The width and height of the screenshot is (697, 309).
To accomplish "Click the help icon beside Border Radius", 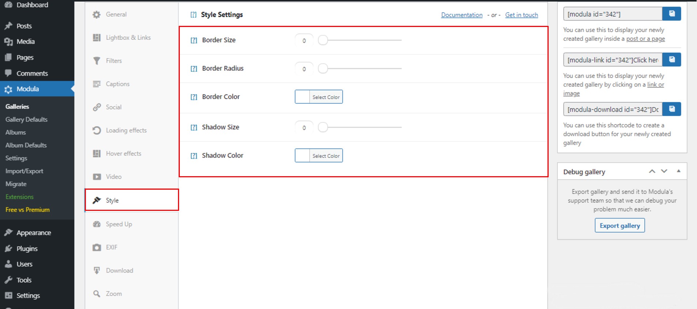I will click(194, 69).
